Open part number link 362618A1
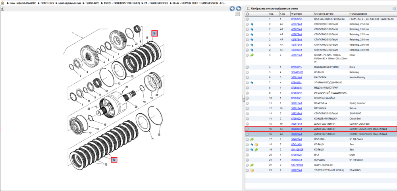This screenshot has height=191, width=397. (x=297, y=124)
